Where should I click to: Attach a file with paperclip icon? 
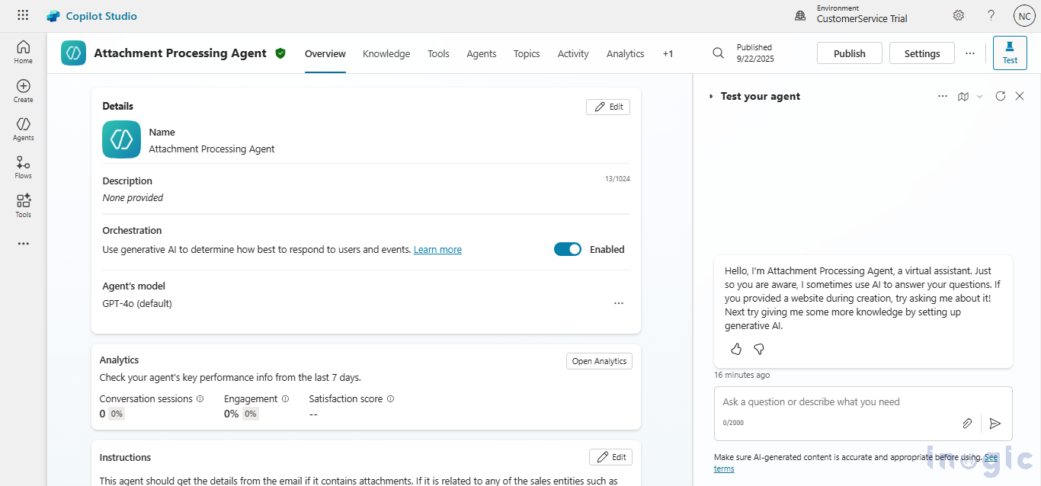point(967,424)
